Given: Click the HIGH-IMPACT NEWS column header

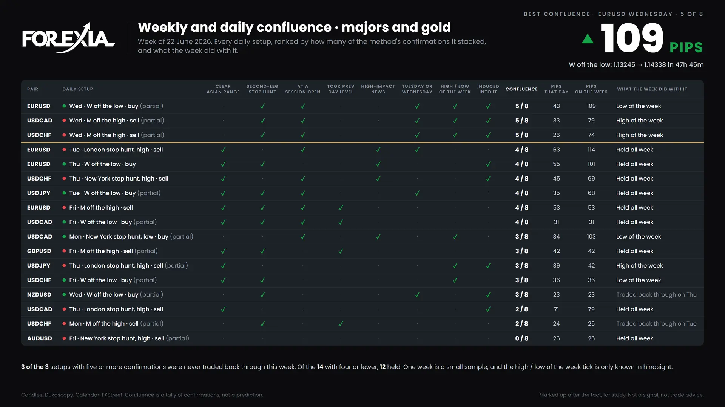Looking at the screenshot, I should point(378,89).
